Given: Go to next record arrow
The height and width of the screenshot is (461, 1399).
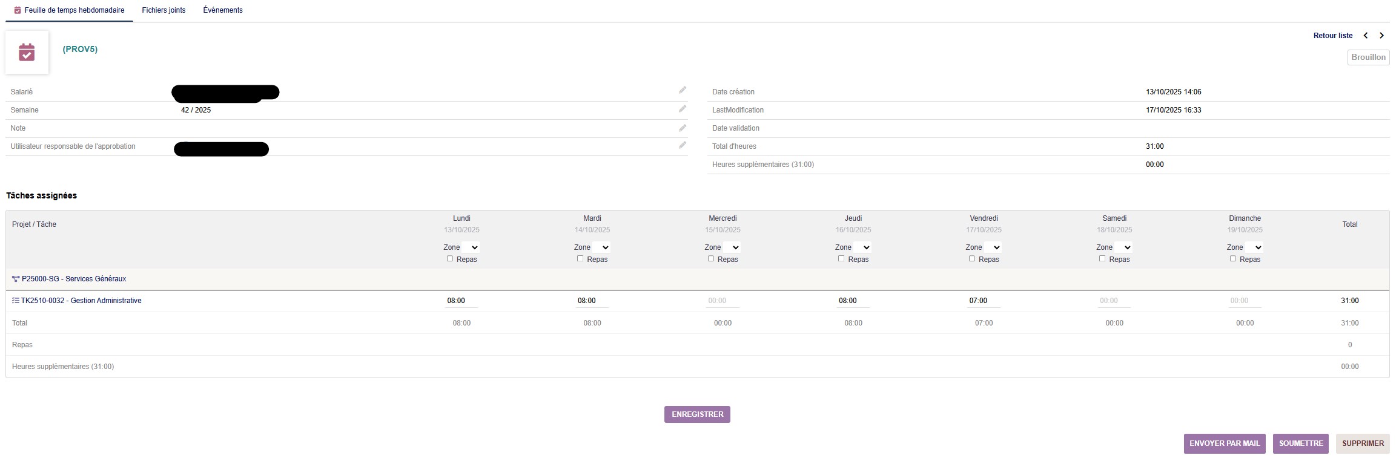Looking at the screenshot, I should click(1381, 36).
